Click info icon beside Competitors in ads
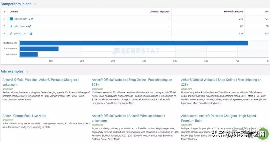Screen dimensions: 270x142 point(35,4)
